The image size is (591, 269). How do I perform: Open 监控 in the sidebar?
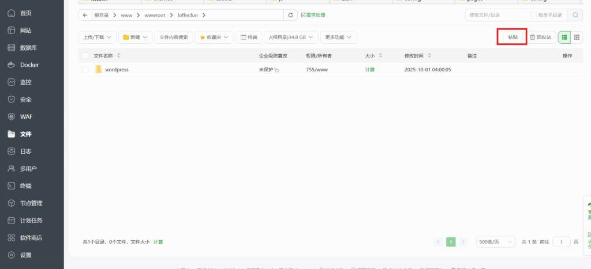(25, 82)
